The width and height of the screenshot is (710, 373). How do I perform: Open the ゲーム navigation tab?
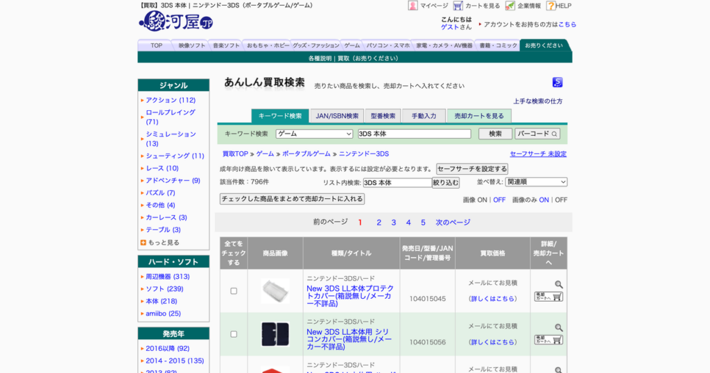pos(352,45)
